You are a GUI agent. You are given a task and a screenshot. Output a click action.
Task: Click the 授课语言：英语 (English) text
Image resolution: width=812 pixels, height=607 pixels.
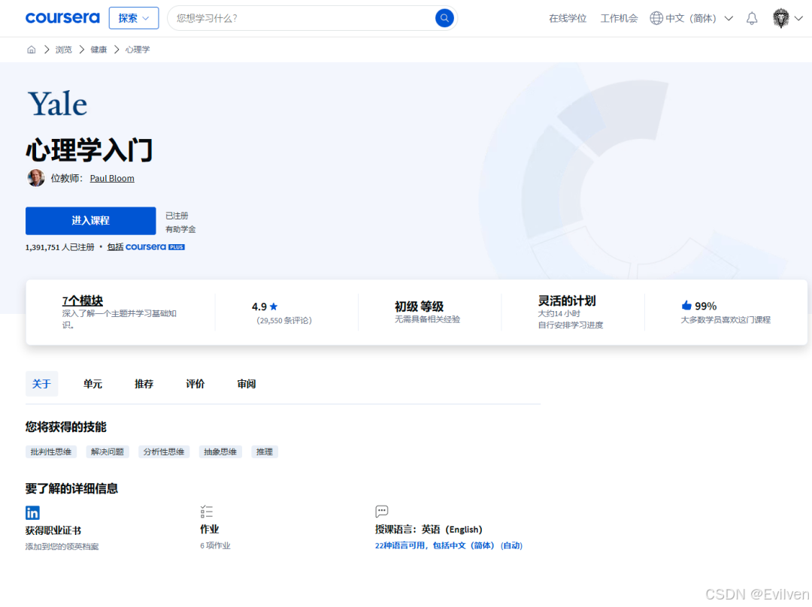(429, 530)
